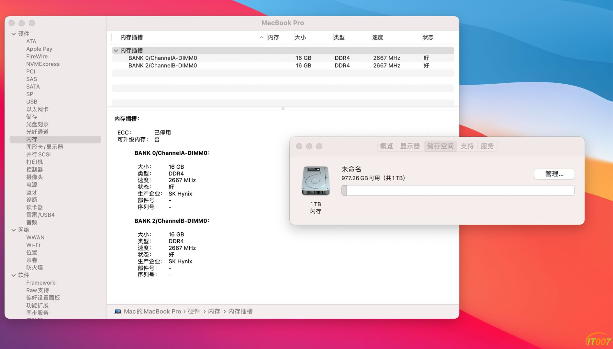Open the 显示器 tab

coord(410,146)
